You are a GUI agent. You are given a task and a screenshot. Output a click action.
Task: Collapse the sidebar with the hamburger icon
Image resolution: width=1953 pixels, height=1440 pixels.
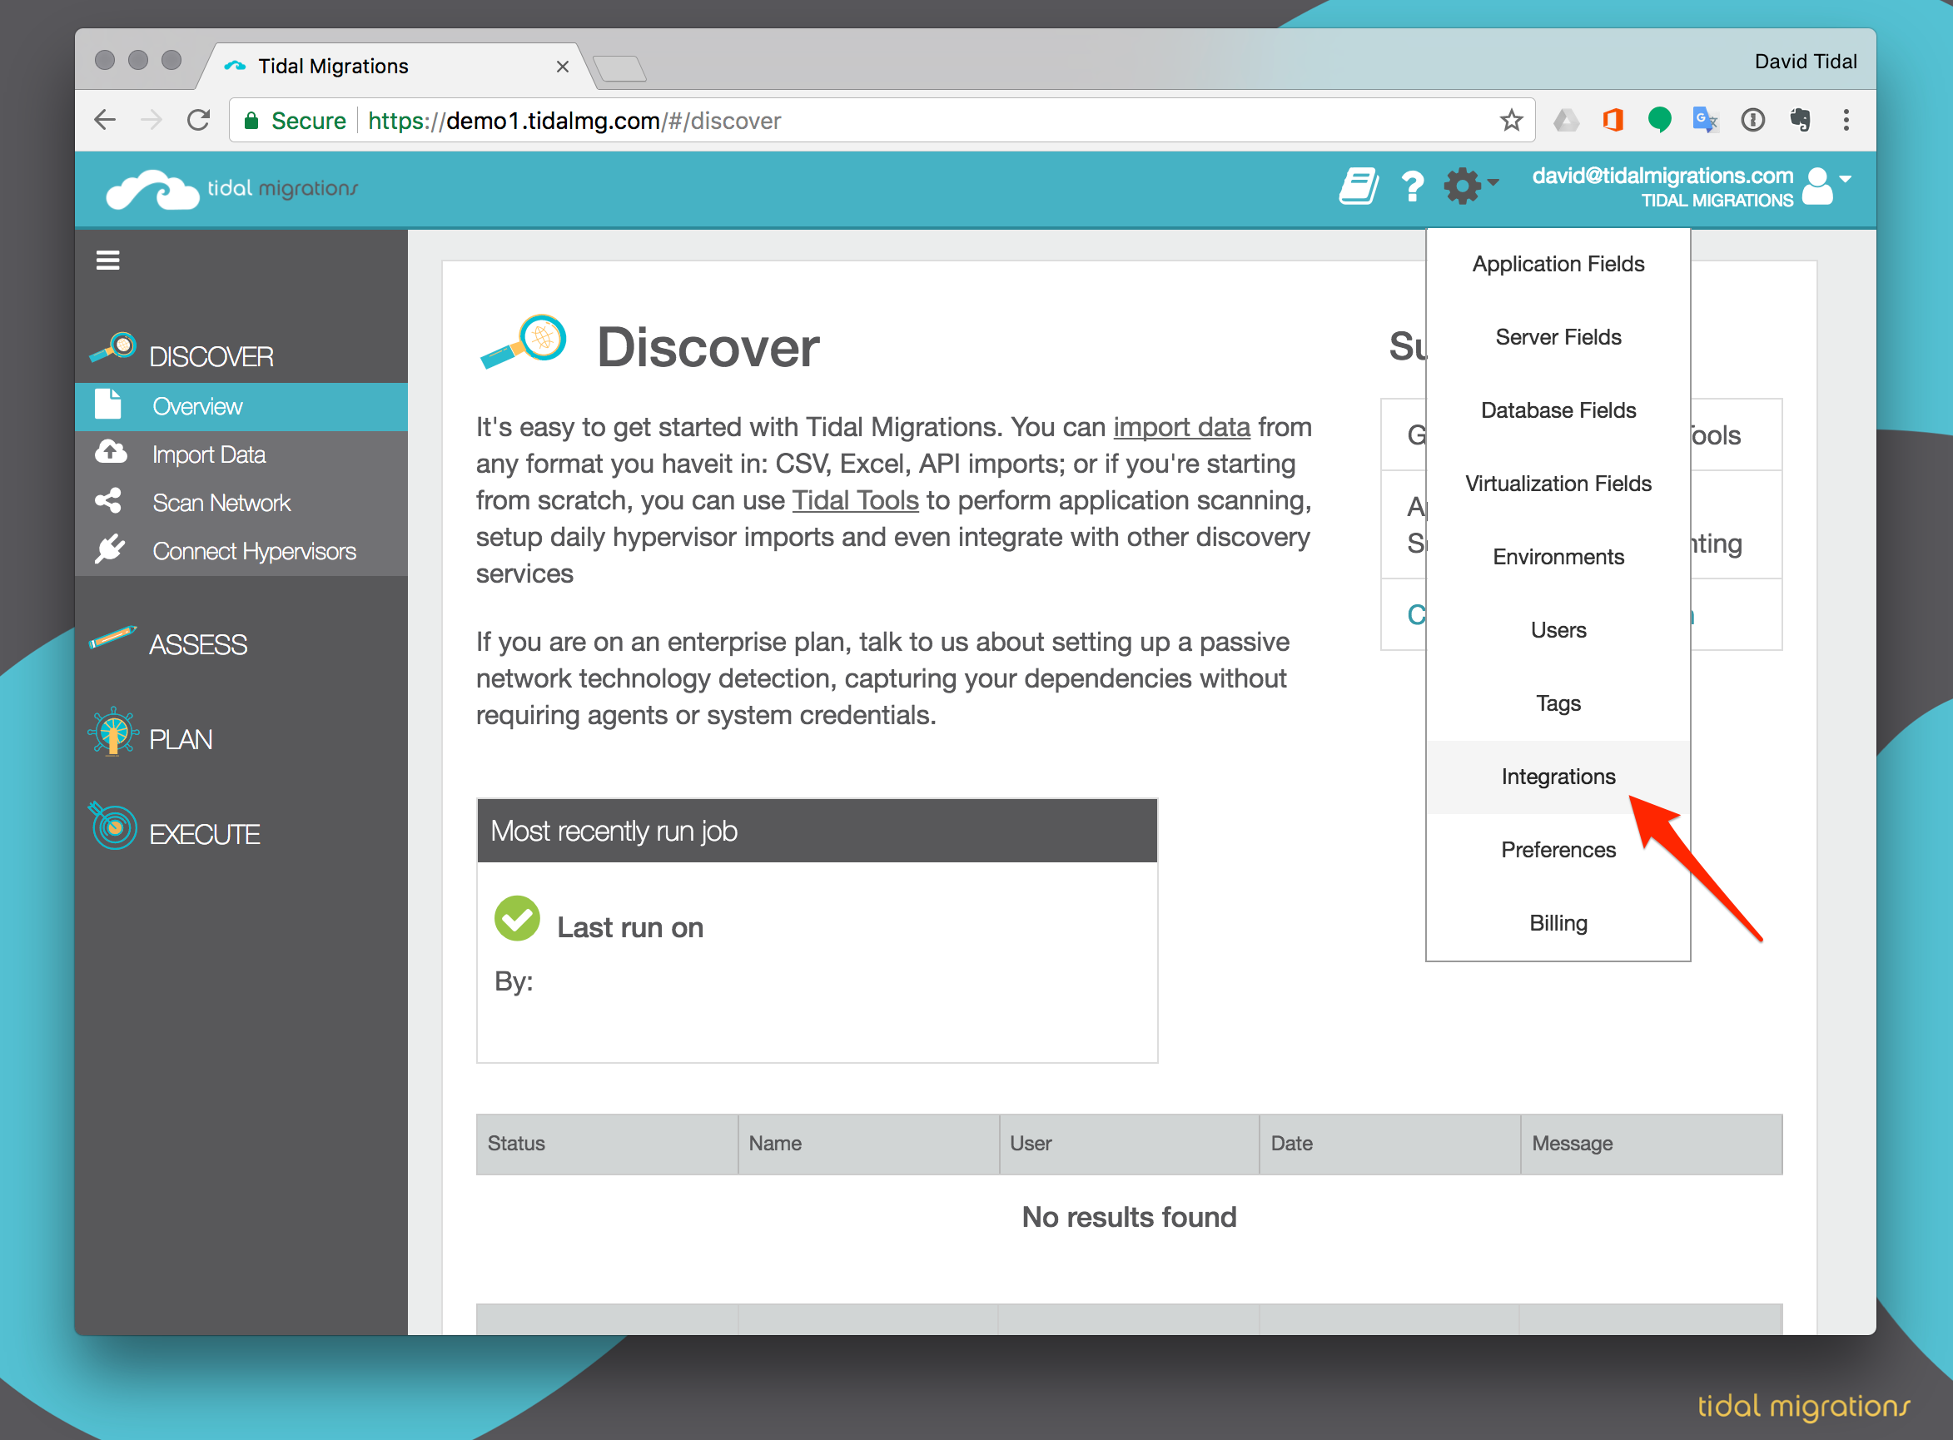coord(107,260)
